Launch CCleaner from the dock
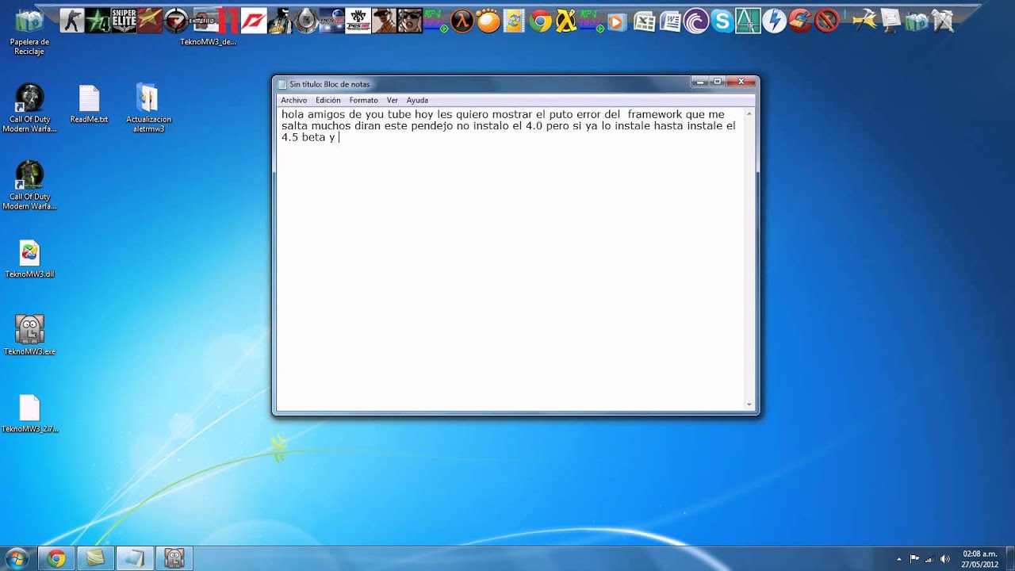The width and height of the screenshot is (1015, 571). (x=800, y=21)
